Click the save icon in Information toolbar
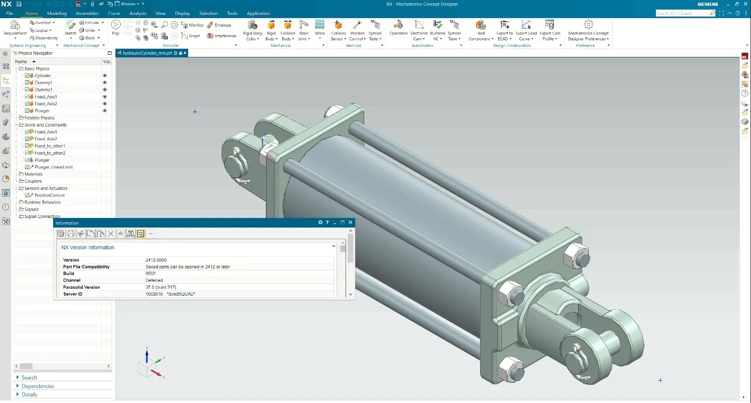This screenshot has width=751, height=403. point(61,233)
